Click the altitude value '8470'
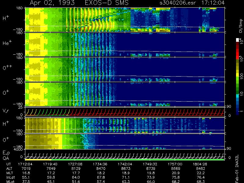 [101, 169]
